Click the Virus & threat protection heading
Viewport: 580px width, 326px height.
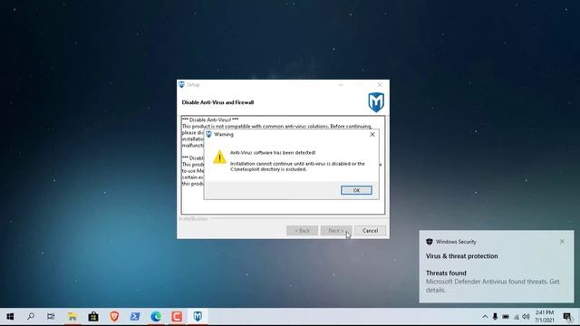[x=461, y=256]
